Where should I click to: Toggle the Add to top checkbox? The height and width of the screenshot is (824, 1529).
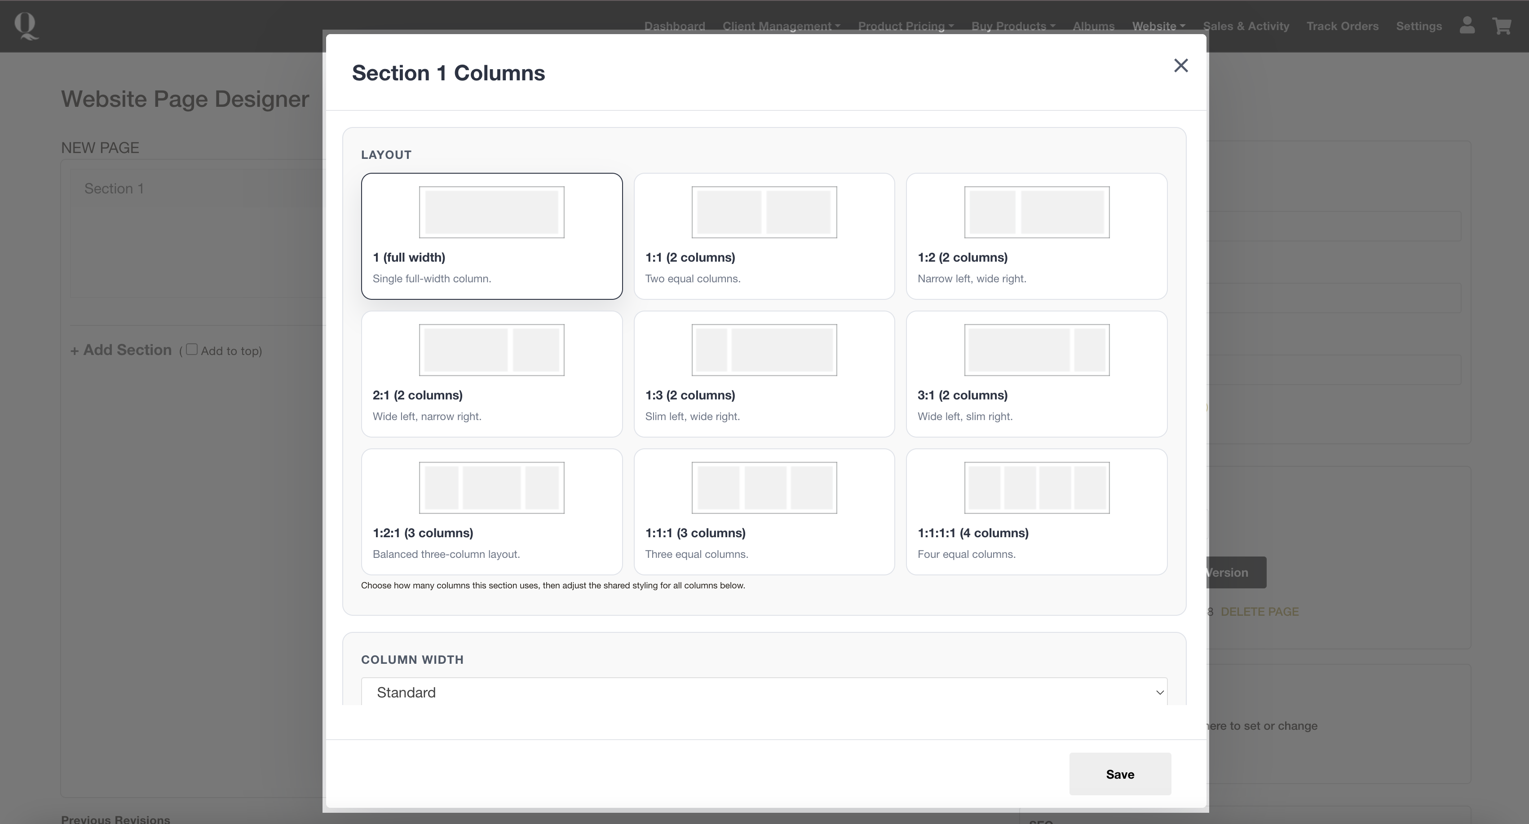(x=192, y=350)
